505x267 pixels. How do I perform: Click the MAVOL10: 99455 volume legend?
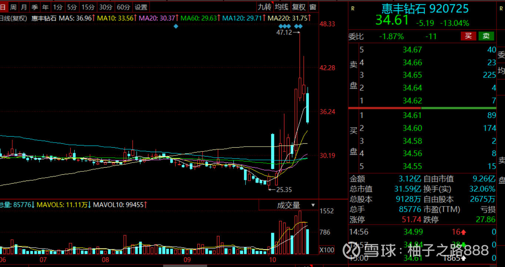point(121,205)
